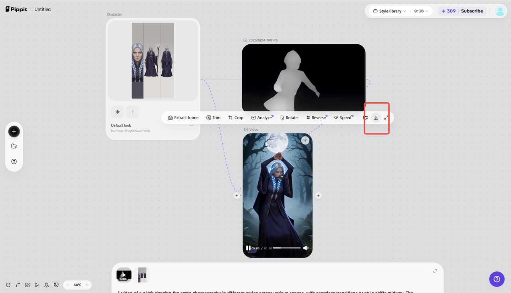Click the download icon in video toolbar

[376, 118]
